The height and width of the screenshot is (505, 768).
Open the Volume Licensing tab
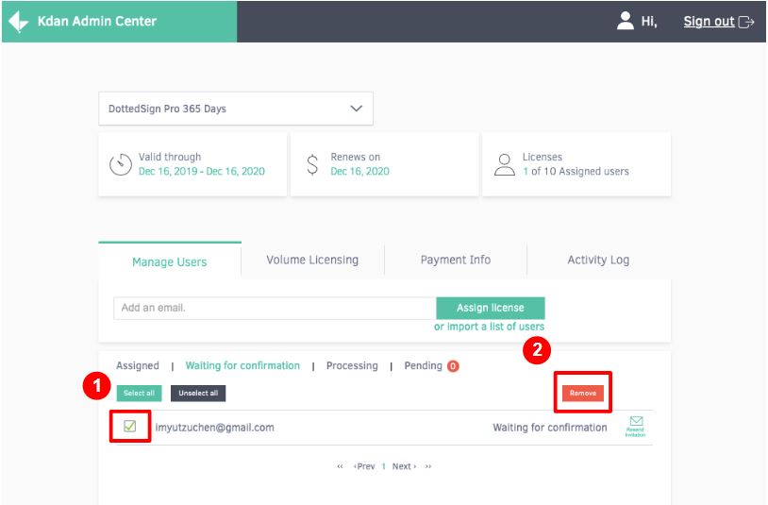tap(312, 260)
